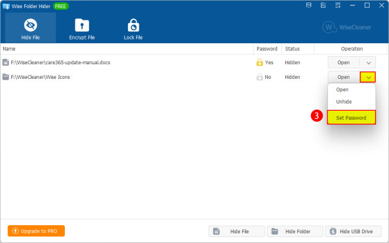
Task: Click the yellow lock icon for care365 file
Action: [x=259, y=63]
